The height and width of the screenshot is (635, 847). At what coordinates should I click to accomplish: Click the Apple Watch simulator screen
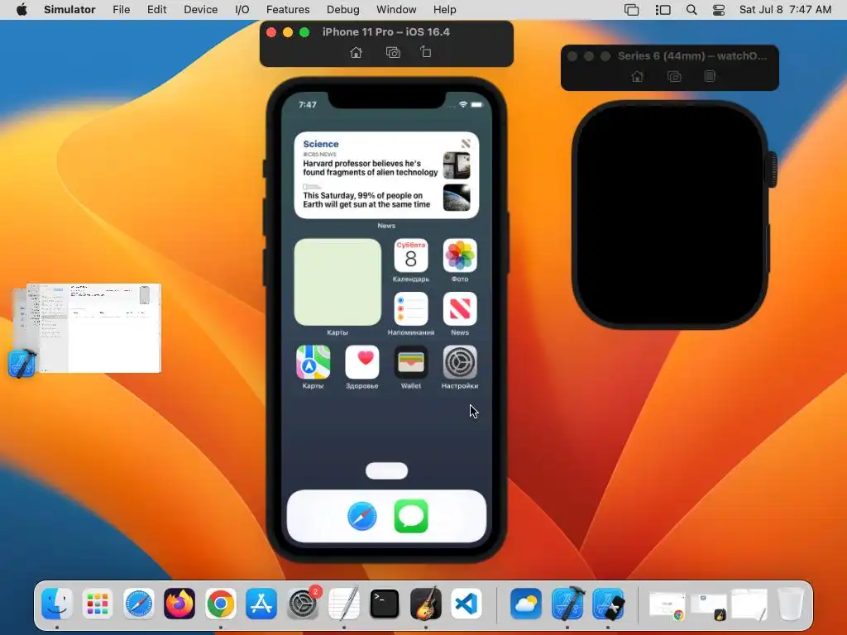[670, 214]
